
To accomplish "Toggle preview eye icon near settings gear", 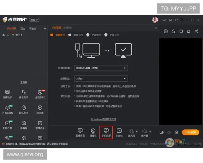I will (169, 132).
